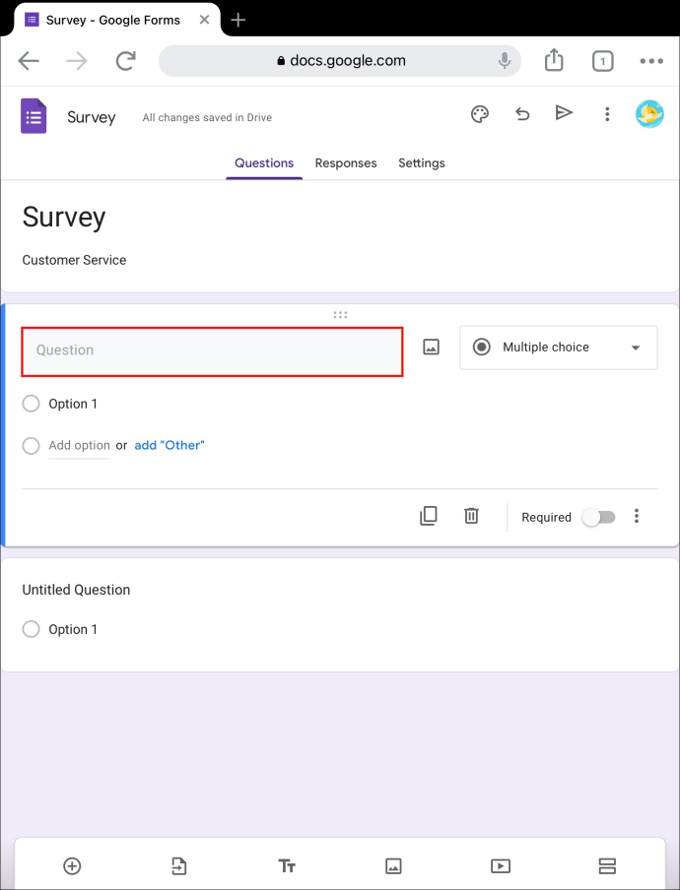
Task: Open the question's more options menu
Action: 637,516
